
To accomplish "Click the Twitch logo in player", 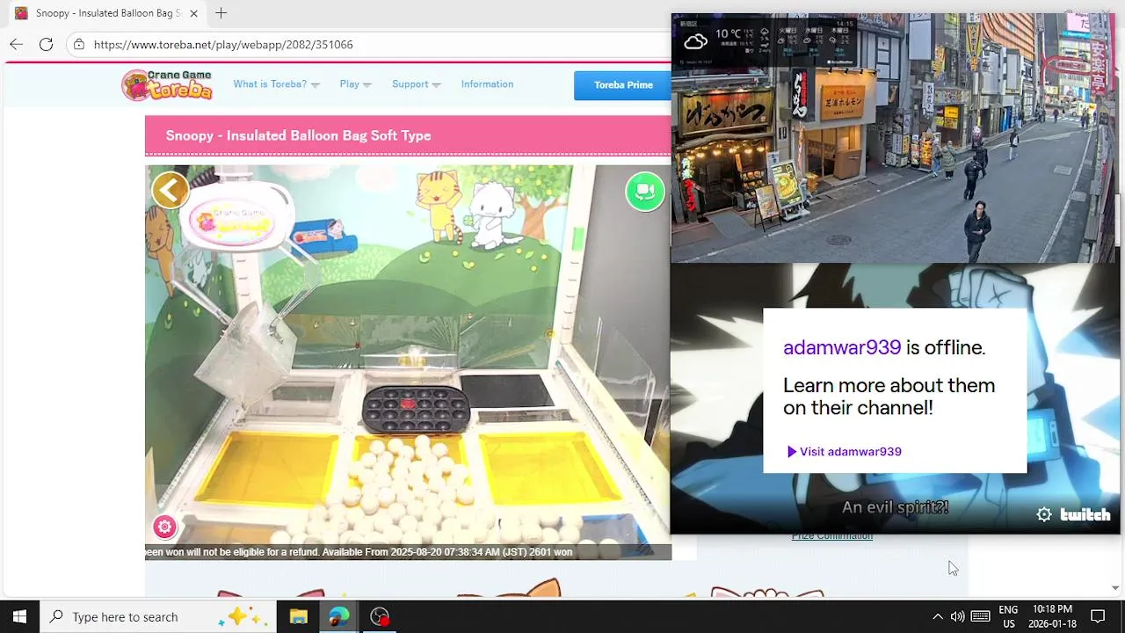I will point(1085,515).
